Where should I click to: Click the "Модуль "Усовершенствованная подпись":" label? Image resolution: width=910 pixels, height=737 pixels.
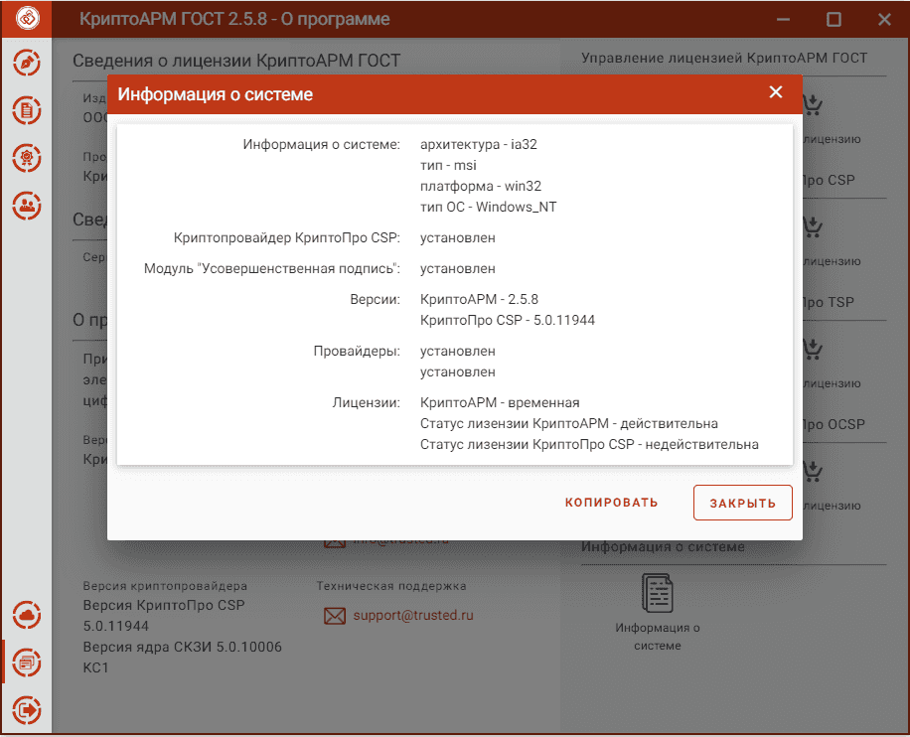pos(272,269)
